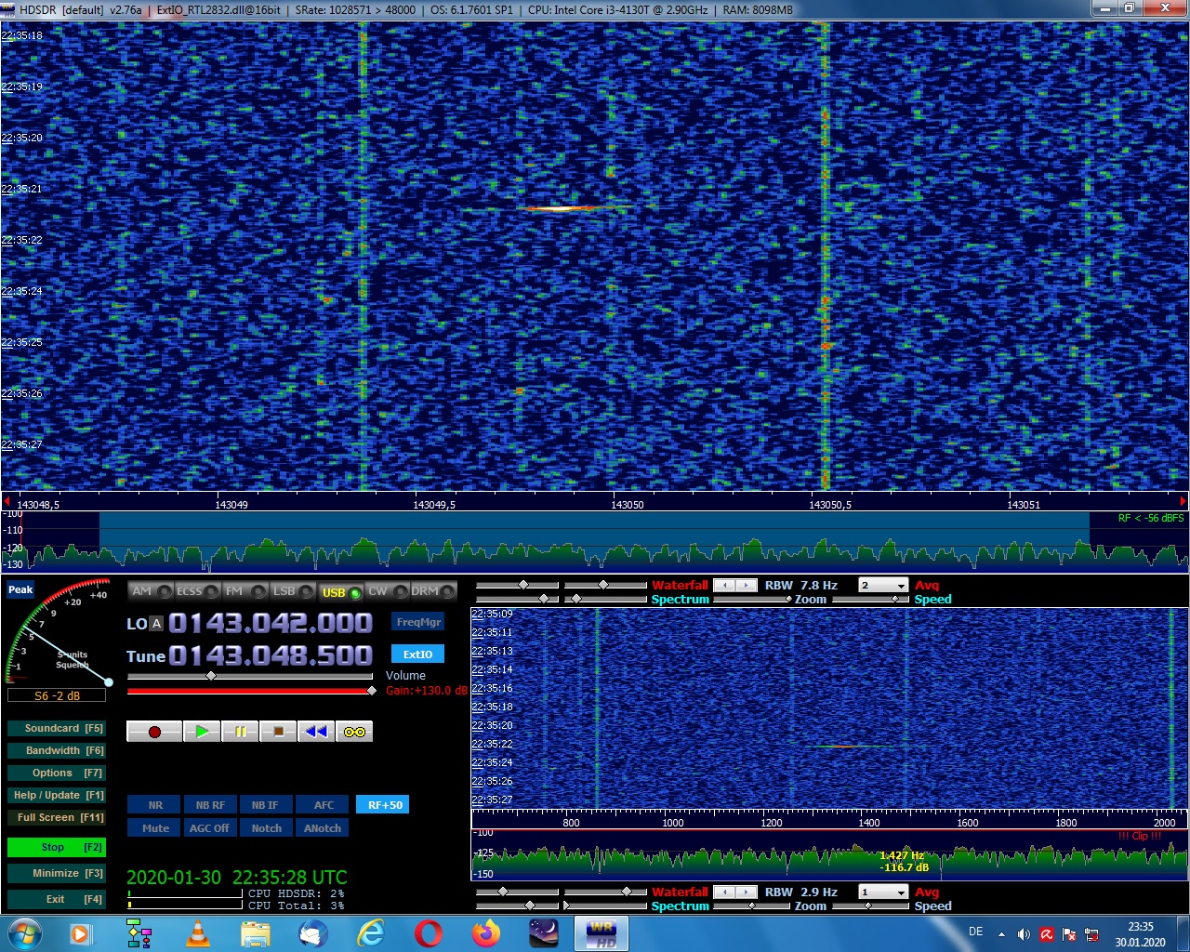
Task: Open Windows Explorer folder from taskbar
Action: tap(256, 933)
